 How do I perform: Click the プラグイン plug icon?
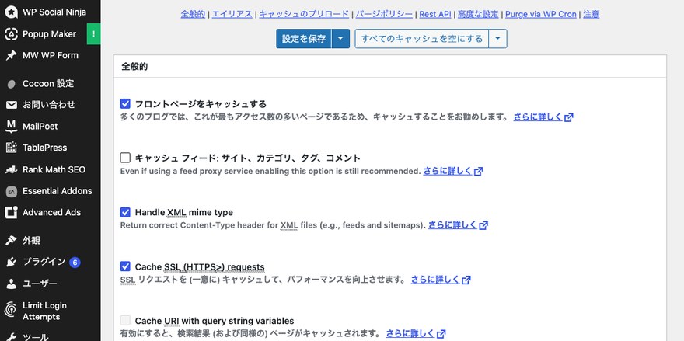[12, 262]
